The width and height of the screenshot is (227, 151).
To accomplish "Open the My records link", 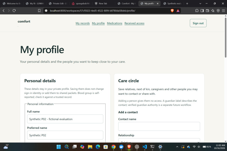I will coord(83,23).
